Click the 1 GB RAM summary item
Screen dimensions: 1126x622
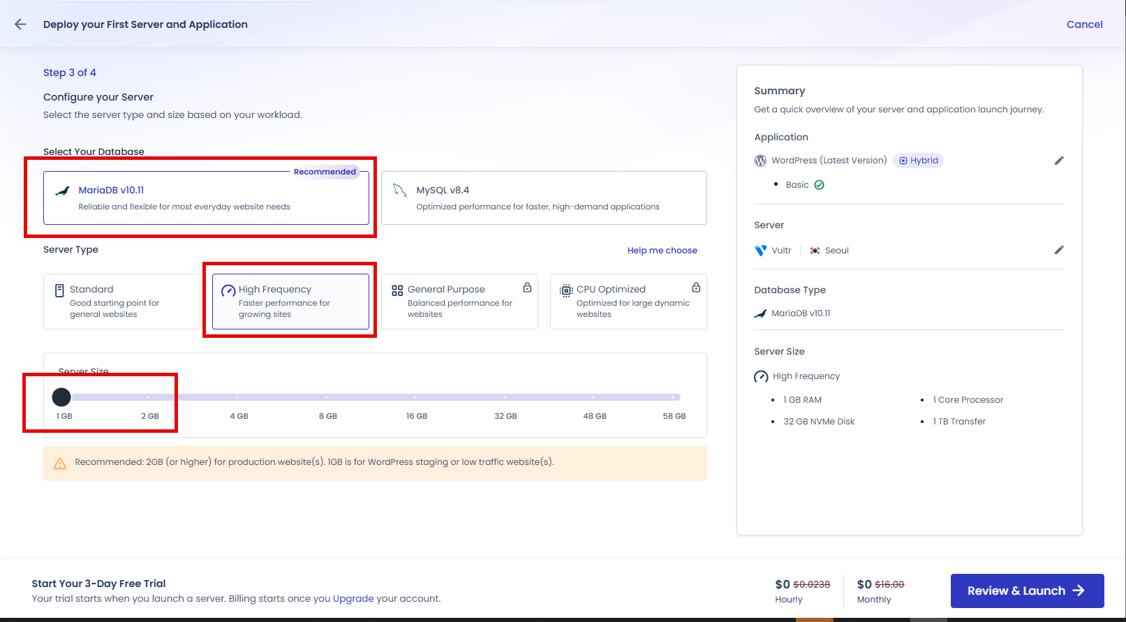802,400
